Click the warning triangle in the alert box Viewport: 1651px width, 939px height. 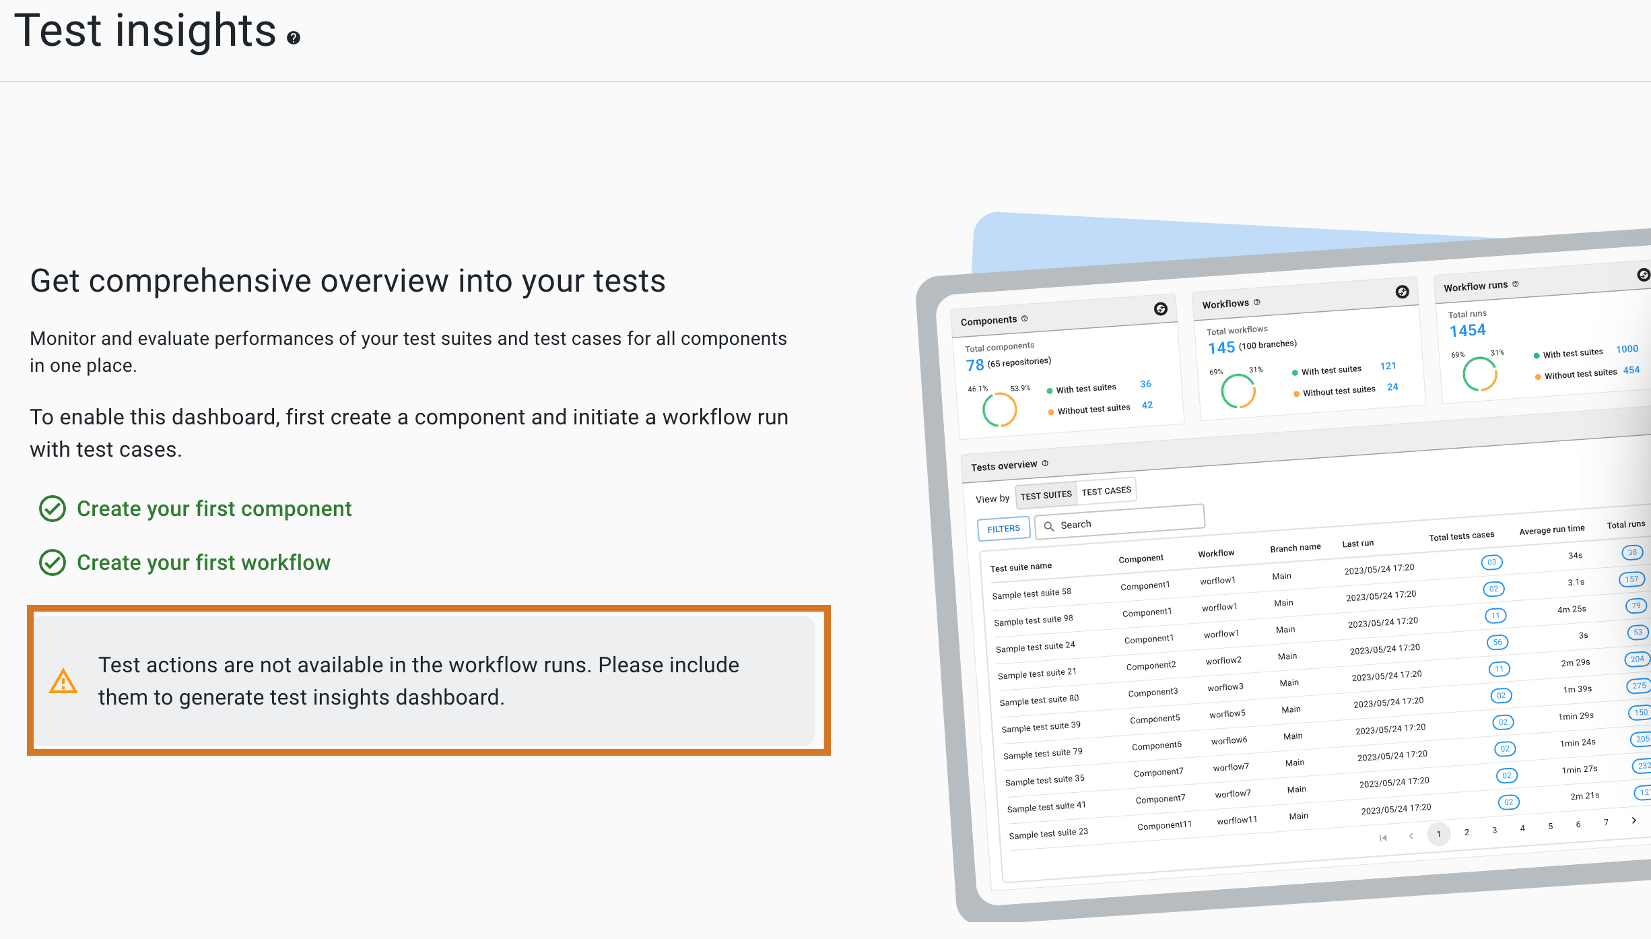(x=63, y=682)
